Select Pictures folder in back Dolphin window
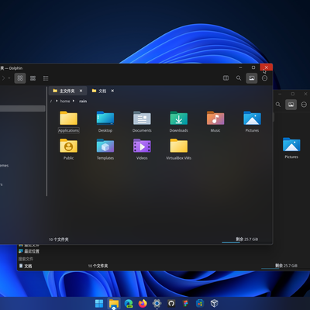 (x=291, y=148)
